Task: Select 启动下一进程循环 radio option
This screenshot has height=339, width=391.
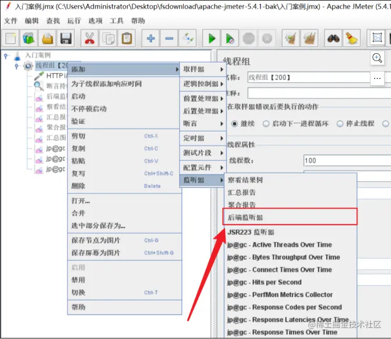Action: coord(266,124)
